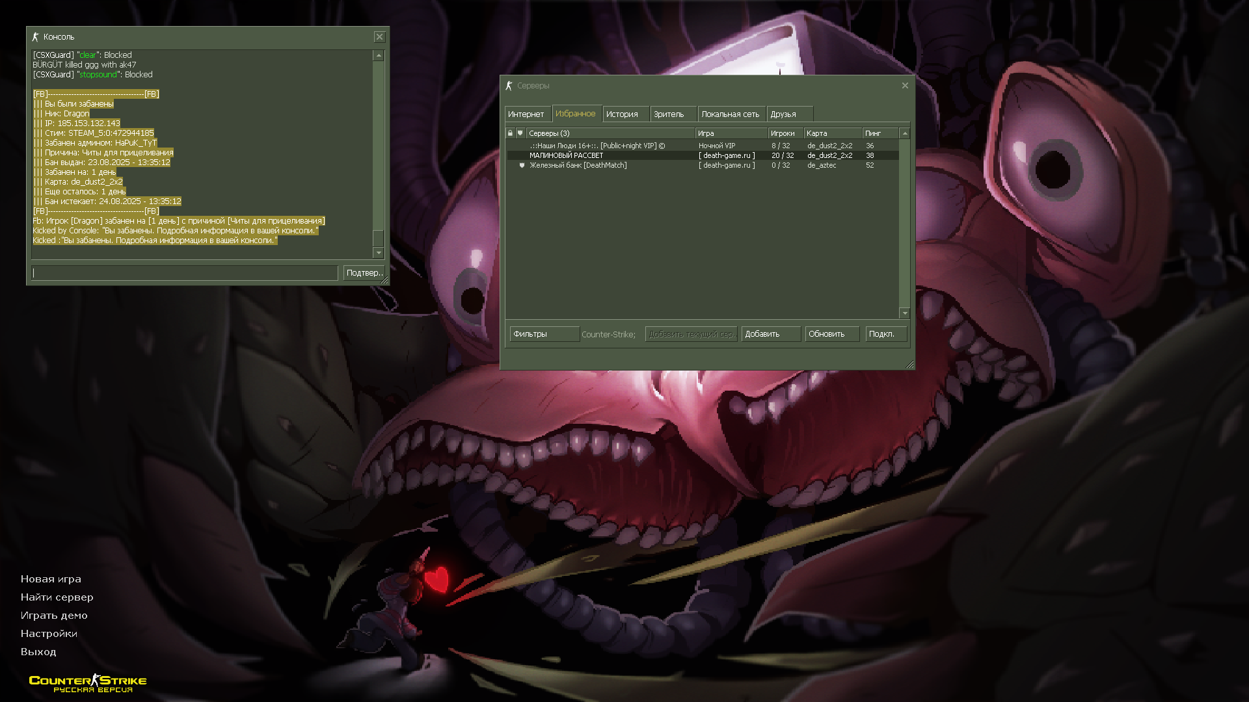Select server Железный банк [DeathMatch]

tap(703, 166)
